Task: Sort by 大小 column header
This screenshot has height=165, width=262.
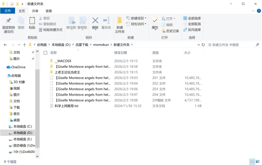Action: point(187,53)
